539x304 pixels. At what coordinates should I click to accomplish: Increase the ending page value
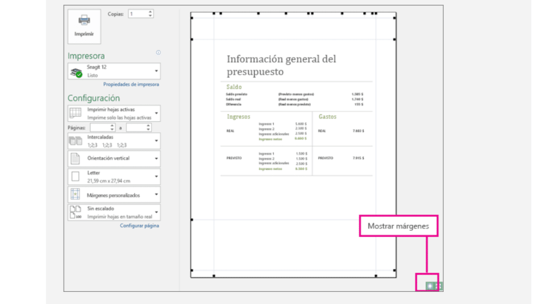[x=148, y=125]
